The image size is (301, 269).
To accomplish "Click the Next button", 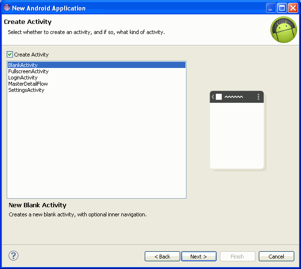I will click(199, 257).
